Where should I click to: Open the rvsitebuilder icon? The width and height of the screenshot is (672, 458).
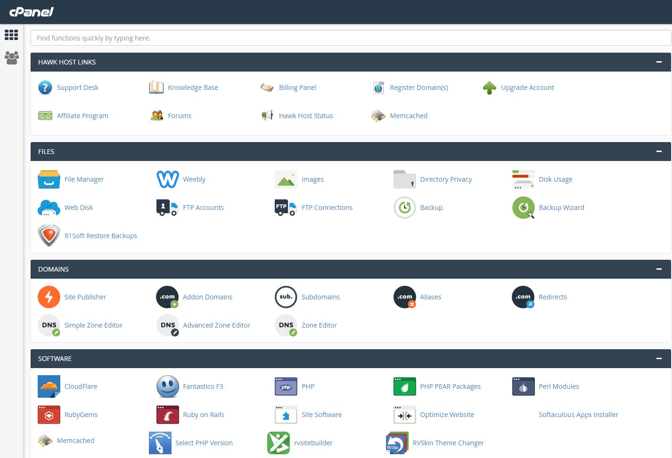[x=279, y=443]
